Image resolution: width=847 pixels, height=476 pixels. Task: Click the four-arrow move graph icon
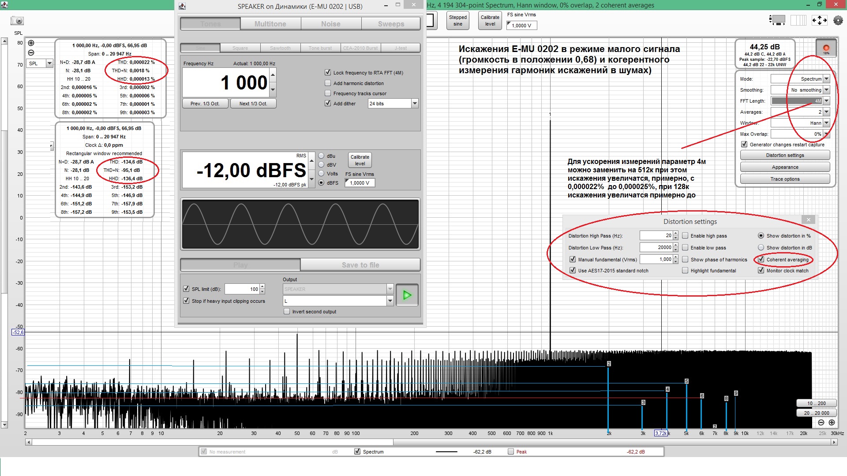point(819,20)
